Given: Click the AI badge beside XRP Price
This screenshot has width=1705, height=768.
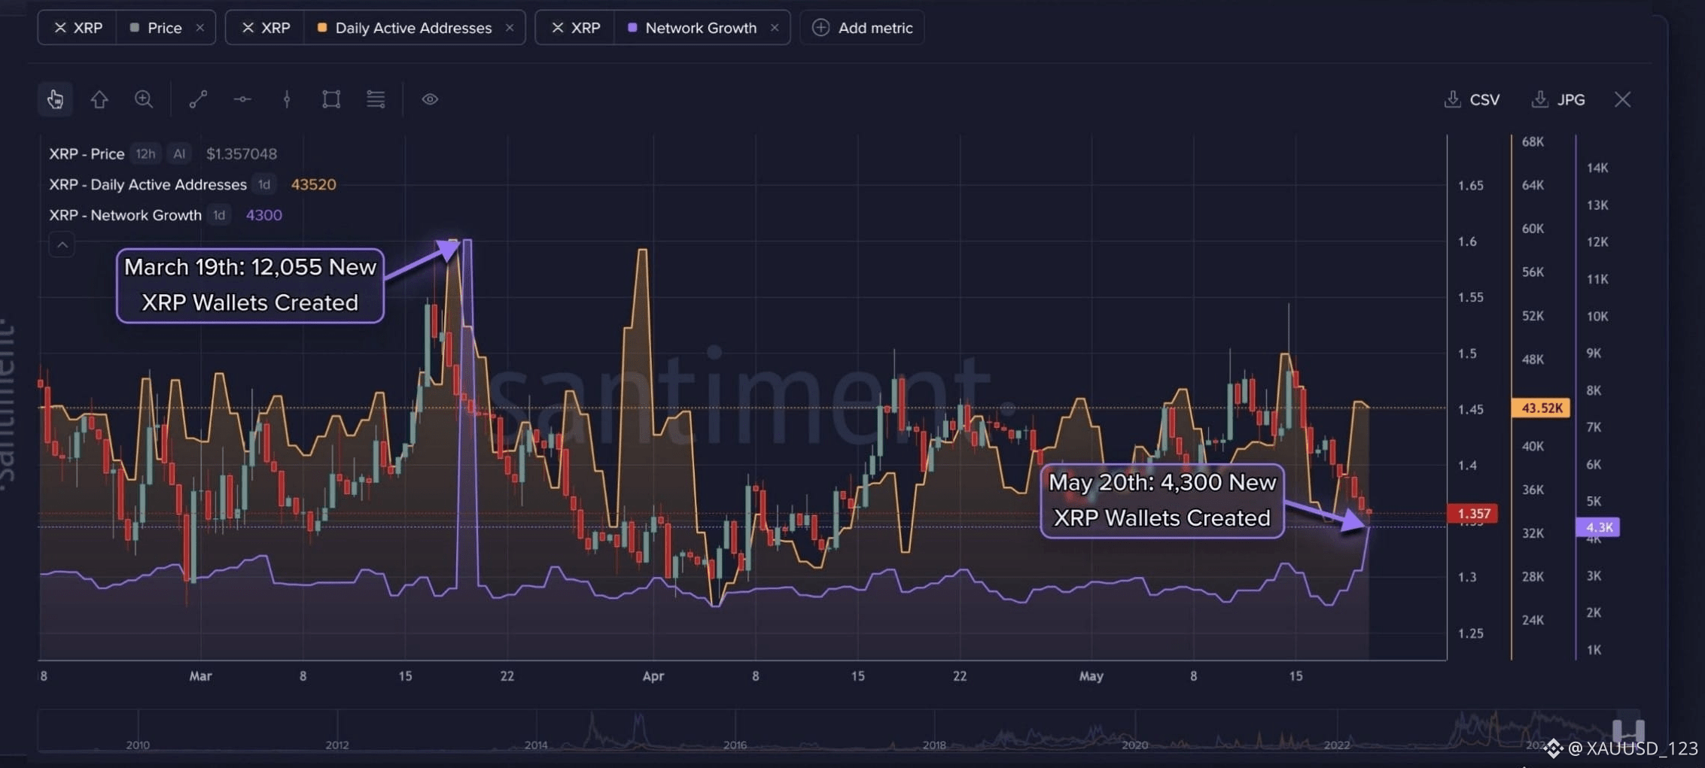Looking at the screenshot, I should (179, 154).
